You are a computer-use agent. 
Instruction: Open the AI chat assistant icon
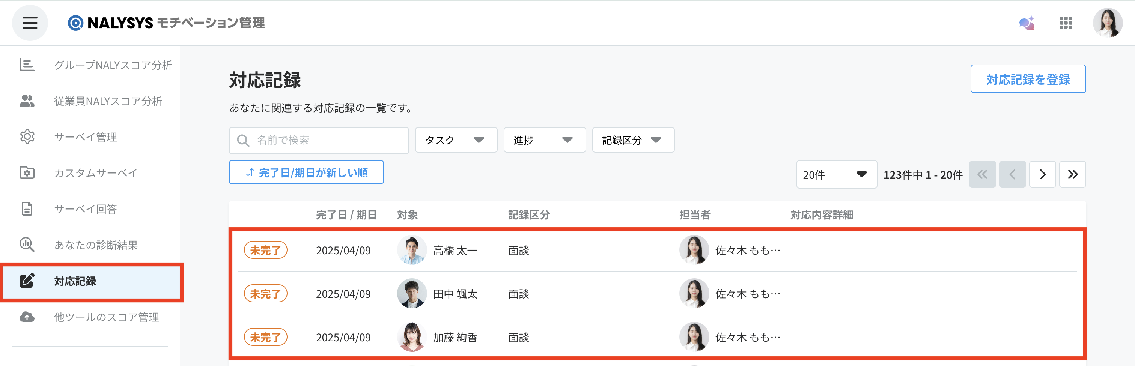tap(1027, 23)
